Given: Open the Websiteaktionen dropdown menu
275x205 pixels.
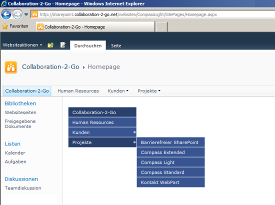Looking at the screenshot, I should [22, 45].
